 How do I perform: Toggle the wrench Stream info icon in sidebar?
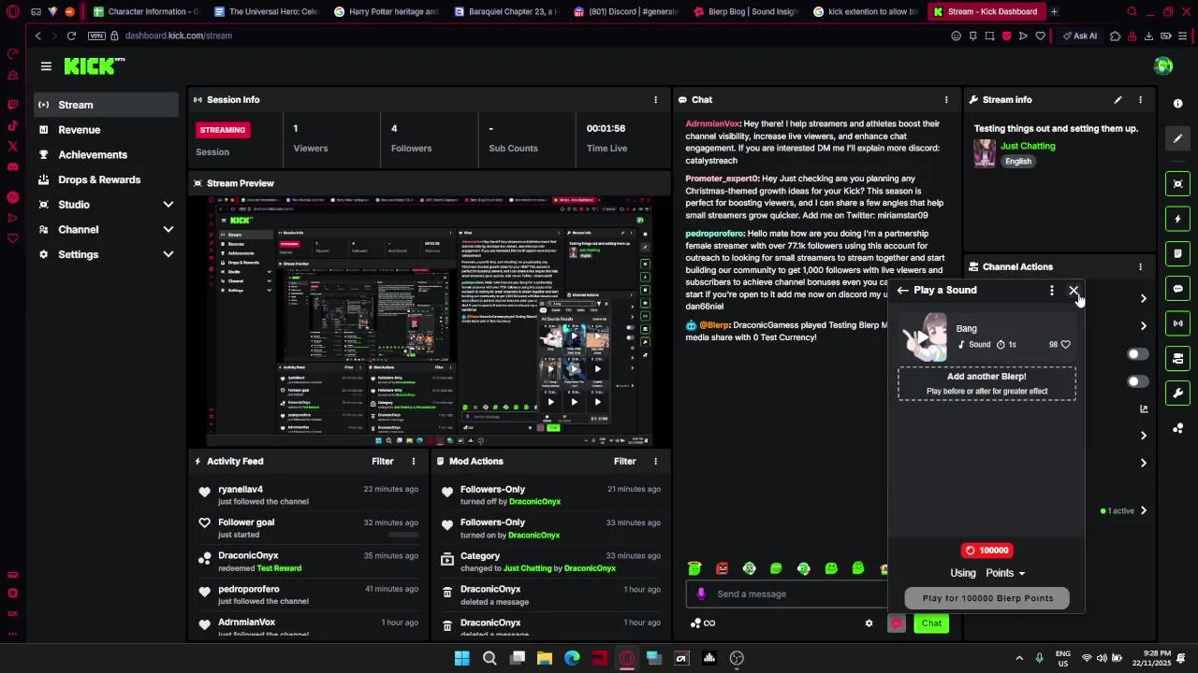click(1178, 393)
